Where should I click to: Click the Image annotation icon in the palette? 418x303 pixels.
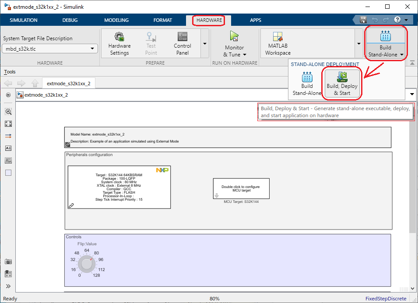[x=8, y=160]
